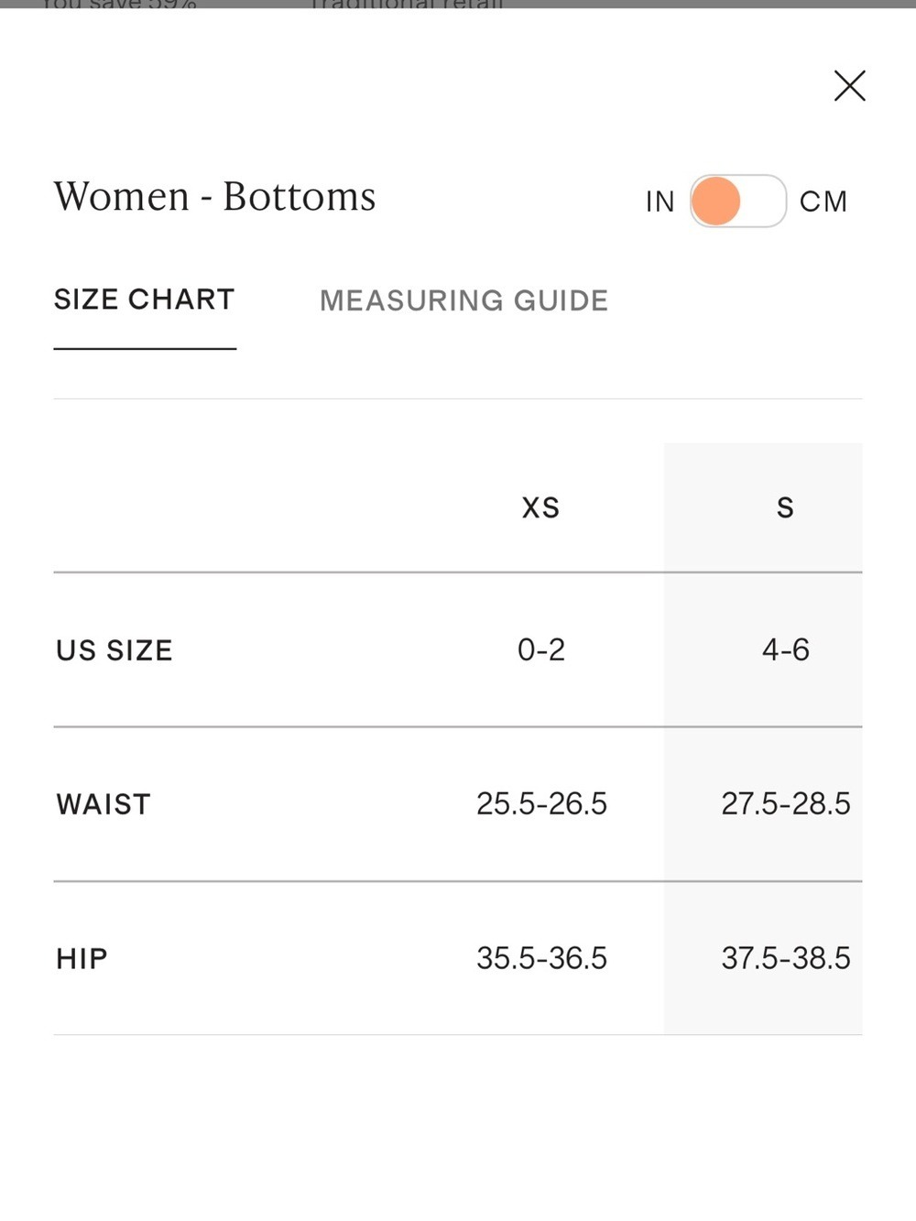Click the orange toggle knob
This screenshot has height=1221, width=916.
pos(715,201)
